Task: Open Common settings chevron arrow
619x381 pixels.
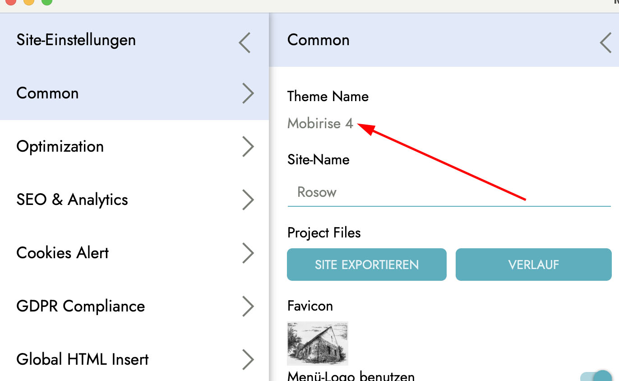Action: 248,93
